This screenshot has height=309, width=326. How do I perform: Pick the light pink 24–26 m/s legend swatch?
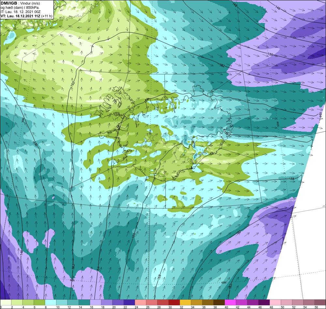[x=140, y=302]
